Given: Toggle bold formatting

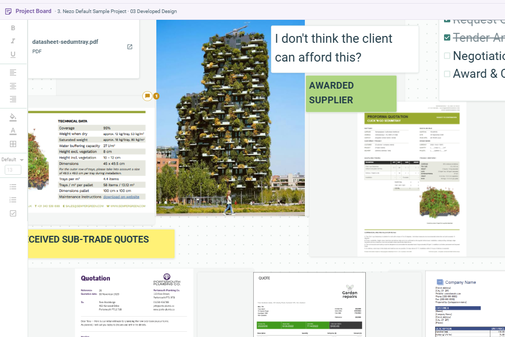Looking at the screenshot, I should [x=13, y=28].
